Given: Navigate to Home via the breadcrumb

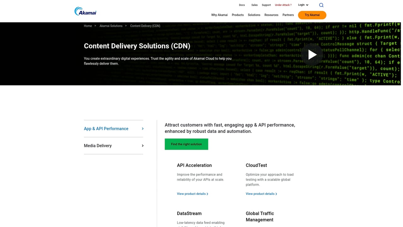Looking at the screenshot, I should point(88,26).
